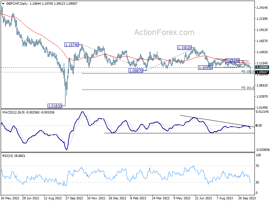Click the RSI 30 level label
The image size is (270, 202).
(x=257, y=182)
